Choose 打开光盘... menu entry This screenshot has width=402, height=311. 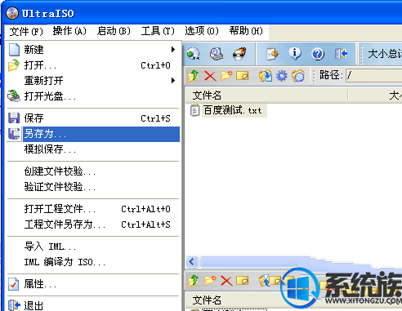coord(93,96)
